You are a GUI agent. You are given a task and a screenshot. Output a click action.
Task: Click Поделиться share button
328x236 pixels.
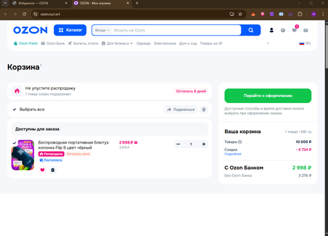(x=181, y=109)
